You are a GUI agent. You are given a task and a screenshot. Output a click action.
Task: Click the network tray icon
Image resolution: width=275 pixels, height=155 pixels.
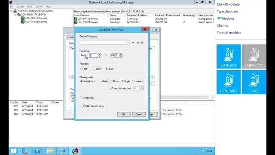click(x=202, y=151)
